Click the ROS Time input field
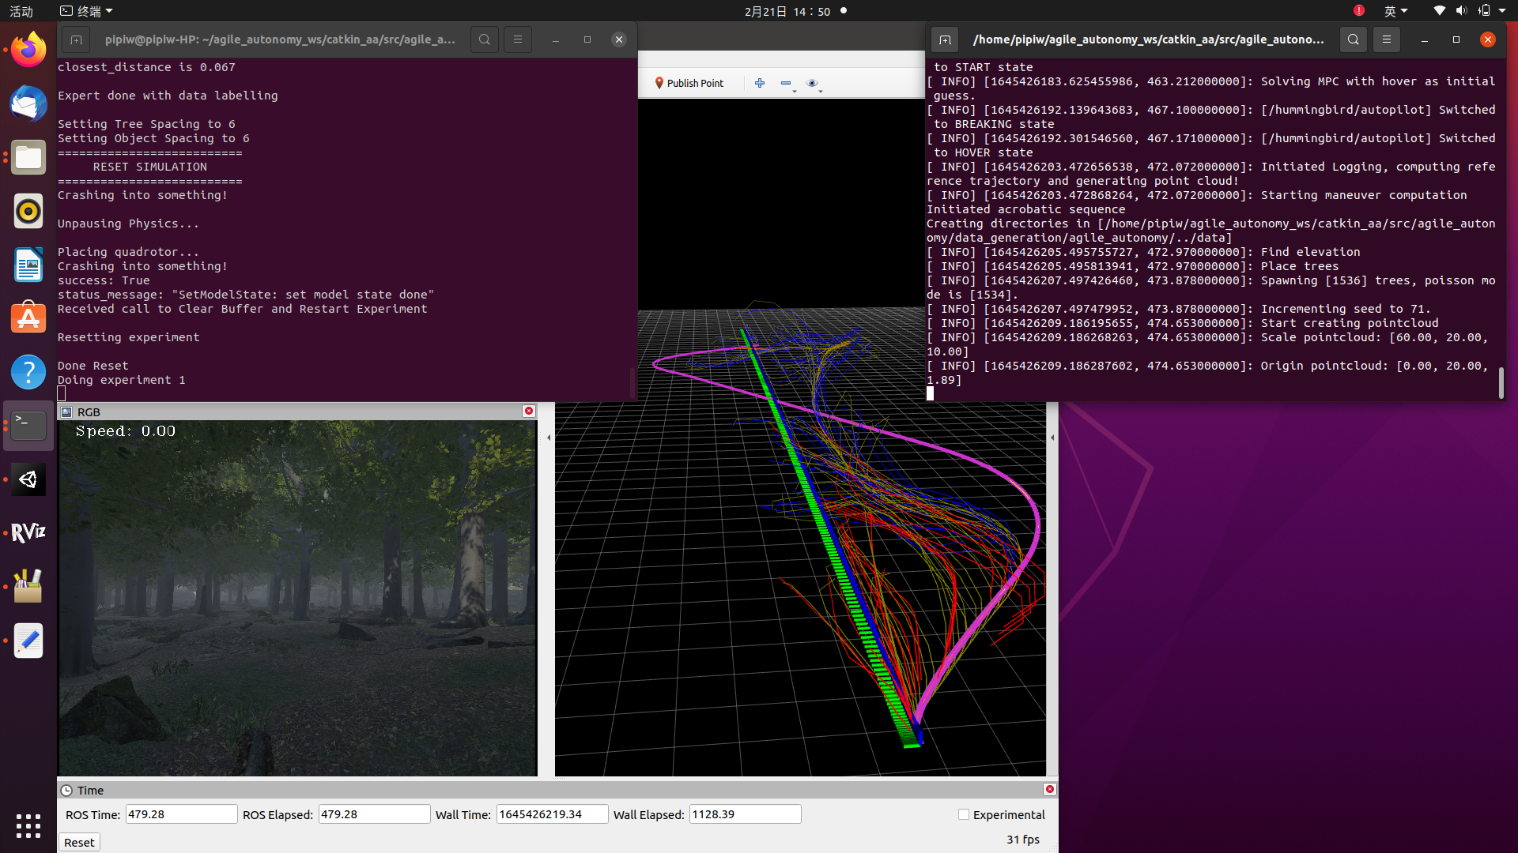This screenshot has width=1518, height=853. [181, 814]
